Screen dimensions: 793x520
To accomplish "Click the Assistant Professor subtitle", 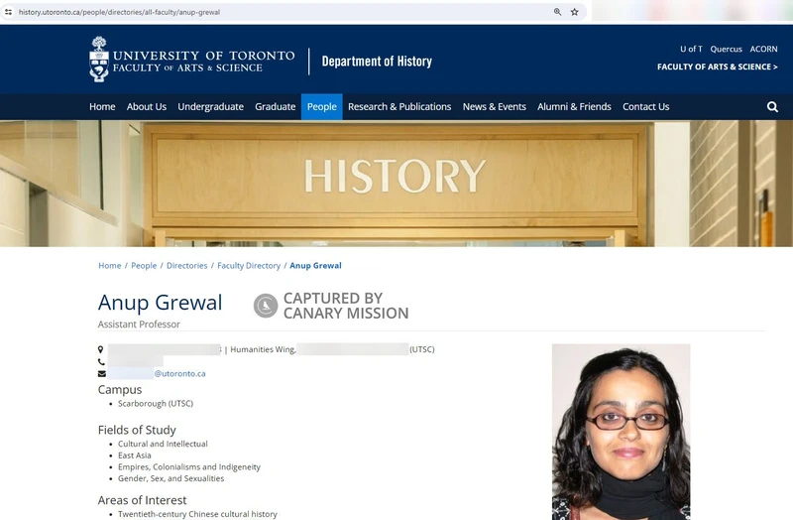I will click(139, 325).
